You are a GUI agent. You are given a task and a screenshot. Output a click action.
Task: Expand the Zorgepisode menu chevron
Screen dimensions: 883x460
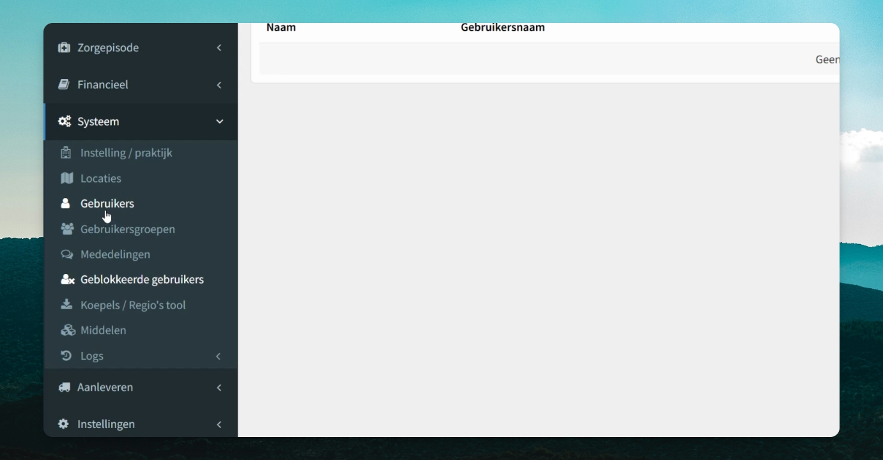(219, 48)
